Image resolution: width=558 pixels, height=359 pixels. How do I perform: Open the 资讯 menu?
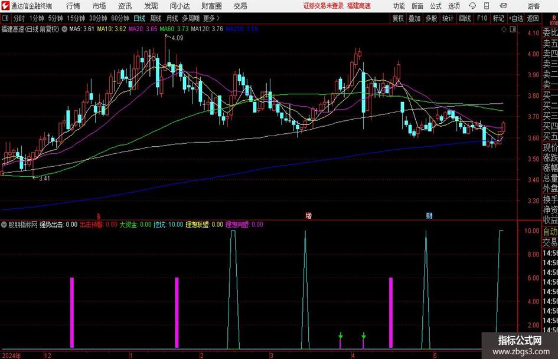click(x=125, y=6)
